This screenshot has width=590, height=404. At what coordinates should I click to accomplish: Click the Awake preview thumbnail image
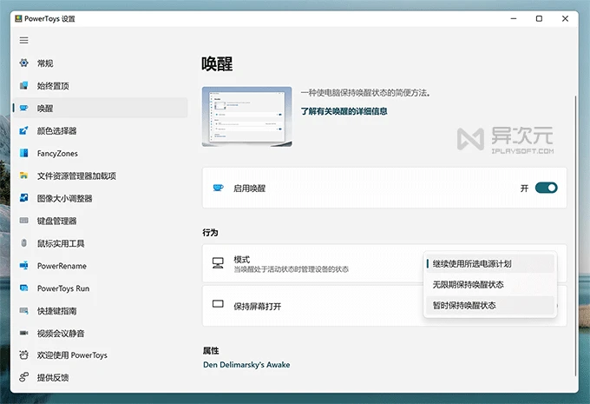(x=246, y=116)
